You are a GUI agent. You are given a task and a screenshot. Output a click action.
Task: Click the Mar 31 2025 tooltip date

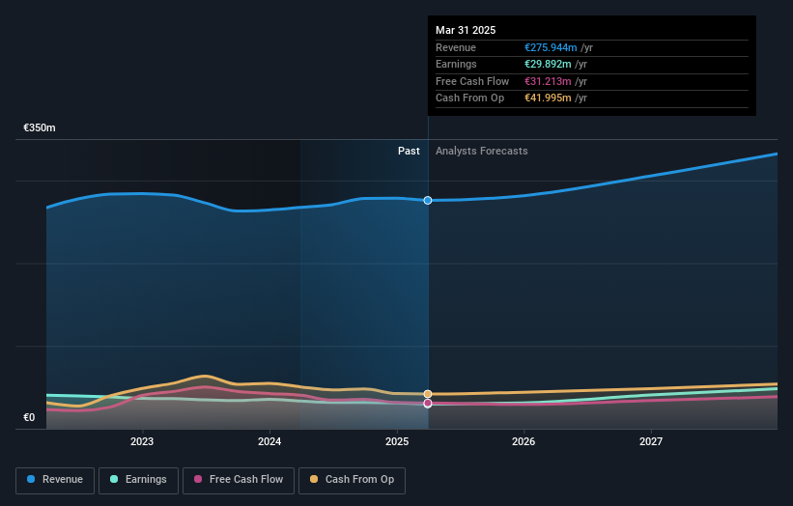466,30
